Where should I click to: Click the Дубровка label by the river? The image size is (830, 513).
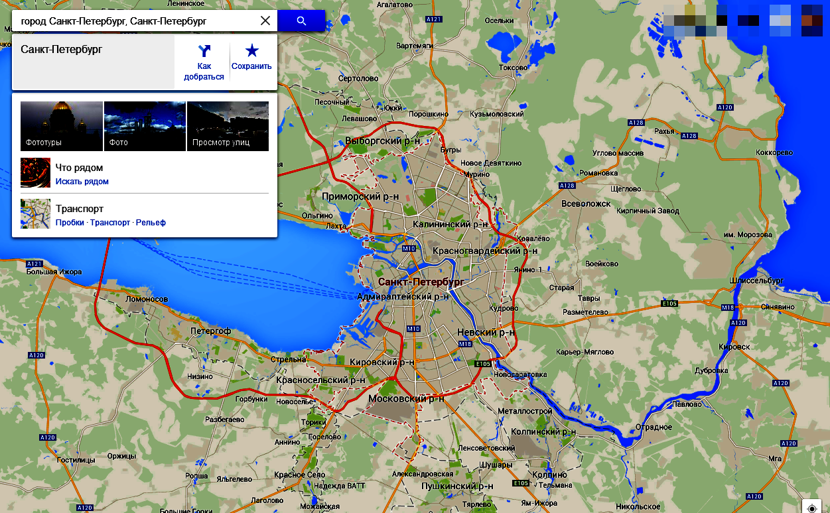pos(711,370)
